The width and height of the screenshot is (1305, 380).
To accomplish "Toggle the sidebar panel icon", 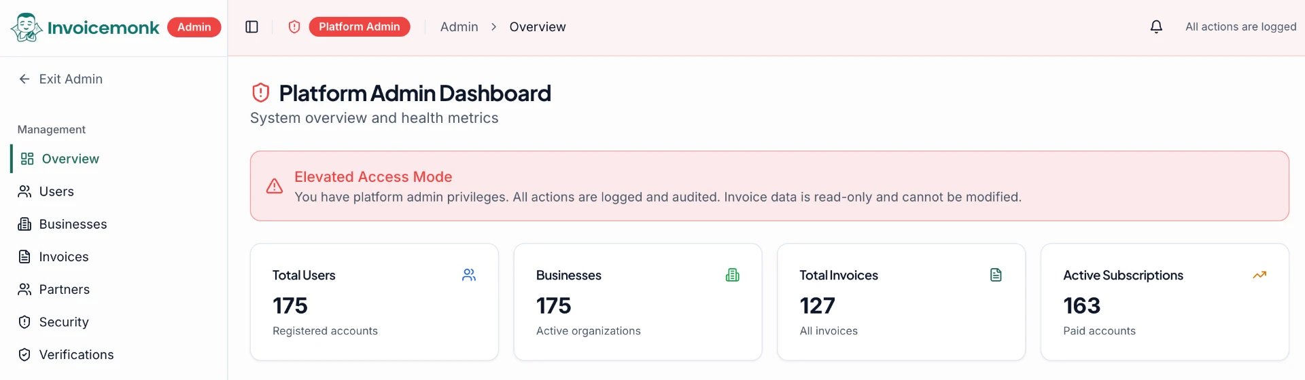I will tap(251, 26).
